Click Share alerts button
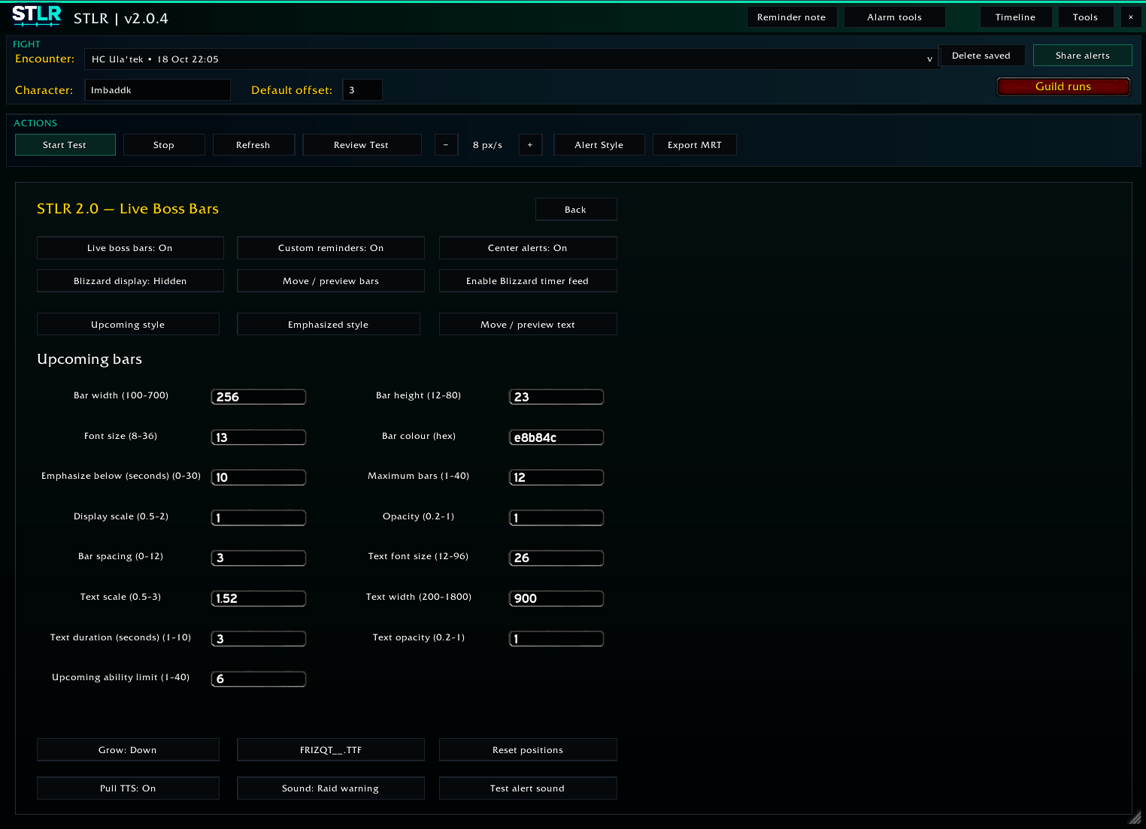The image size is (1146, 829). (x=1083, y=56)
